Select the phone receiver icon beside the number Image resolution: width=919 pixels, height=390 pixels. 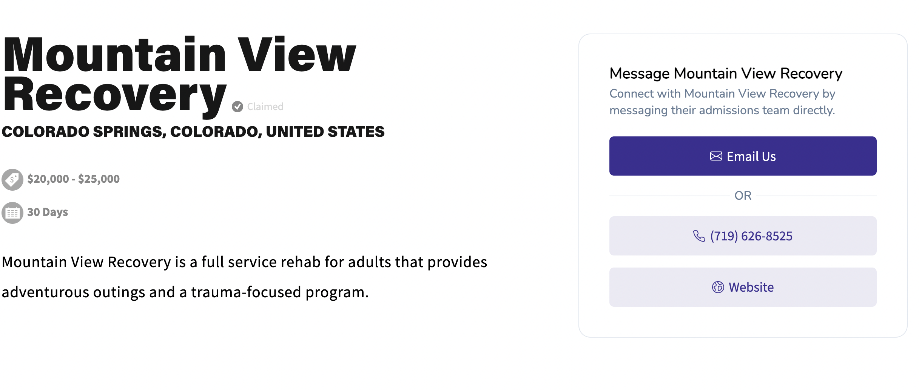699,236
